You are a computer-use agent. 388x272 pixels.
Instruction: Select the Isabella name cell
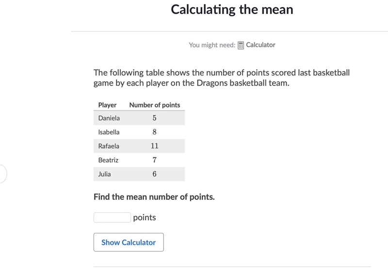[109, 132]
